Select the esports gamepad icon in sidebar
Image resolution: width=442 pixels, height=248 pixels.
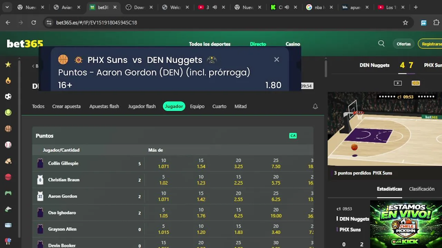[8, 193]
